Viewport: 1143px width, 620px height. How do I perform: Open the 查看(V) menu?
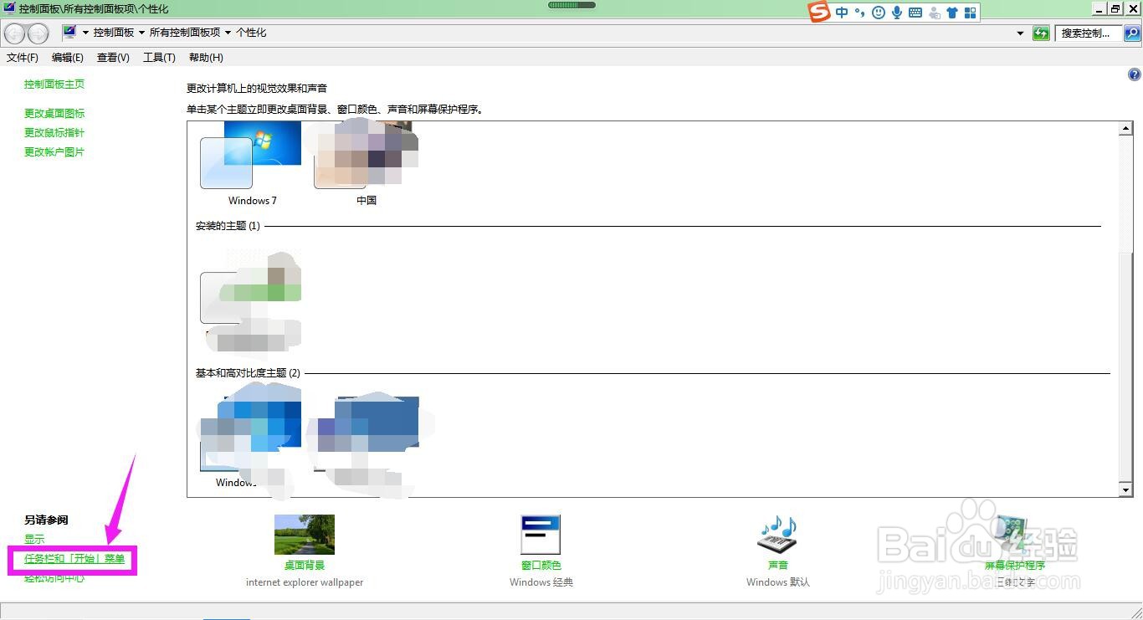click(x=113, y=58)
